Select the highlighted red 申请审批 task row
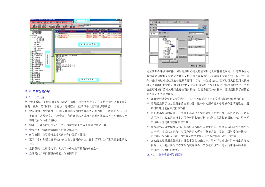 pos(88,31)
